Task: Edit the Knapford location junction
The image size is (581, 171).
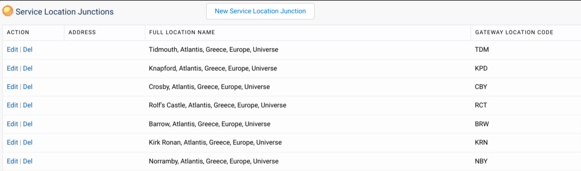Action: coord(12,68)
